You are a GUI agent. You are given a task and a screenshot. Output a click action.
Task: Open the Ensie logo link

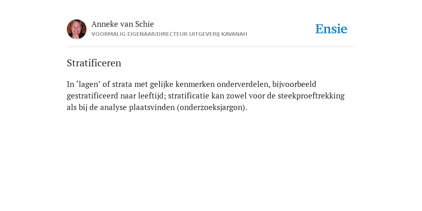(331, 29)
